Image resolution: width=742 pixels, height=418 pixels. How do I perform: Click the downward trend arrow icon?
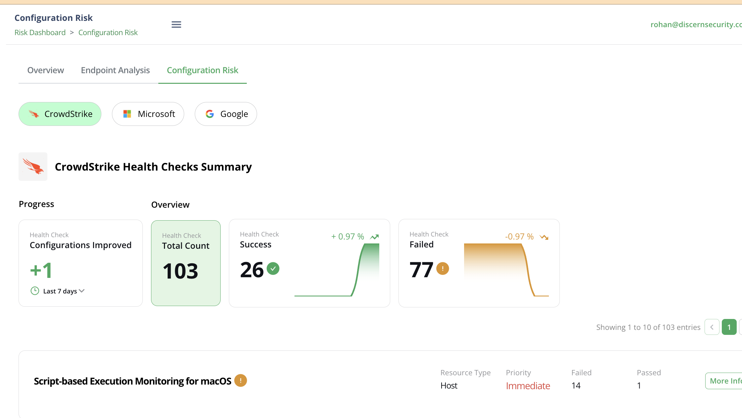point(544,237)
